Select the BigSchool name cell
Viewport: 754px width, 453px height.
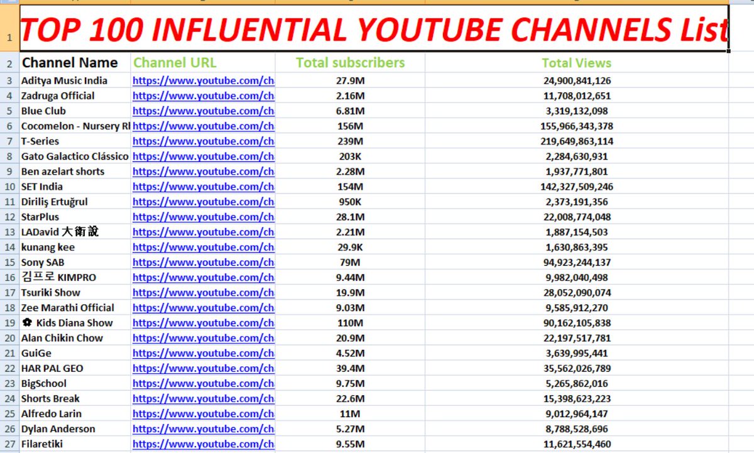75,383
